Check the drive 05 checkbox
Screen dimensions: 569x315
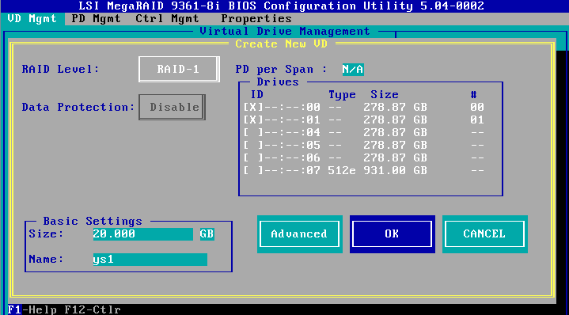252,145
